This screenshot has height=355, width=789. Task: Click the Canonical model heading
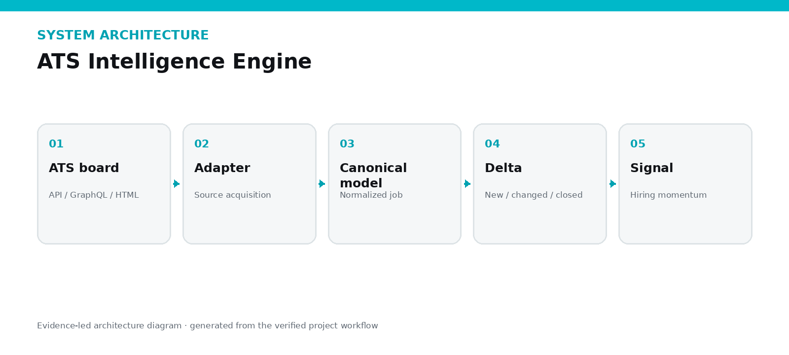coord(373,176)
